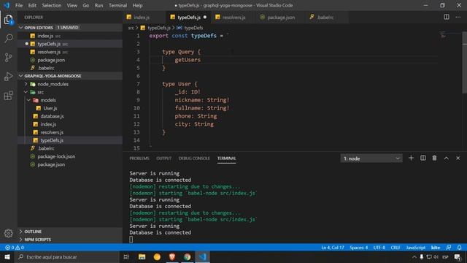Change indentation via Spaces: 4
This screenshot has width=467, height=263.
click(x=358, y=248)
